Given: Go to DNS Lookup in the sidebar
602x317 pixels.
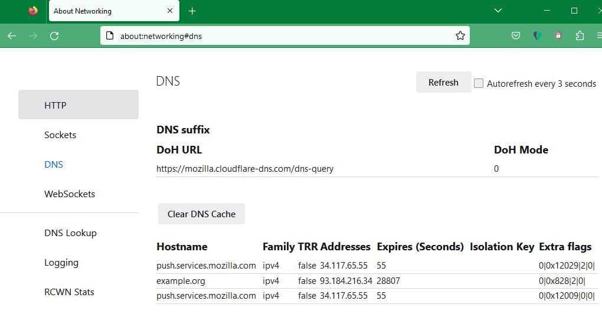Looking at the screenshot, I should 70,233.
